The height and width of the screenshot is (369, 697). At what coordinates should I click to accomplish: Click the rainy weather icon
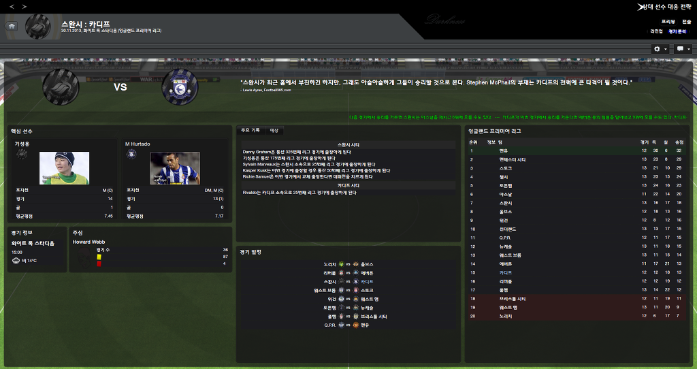(16, 261)
